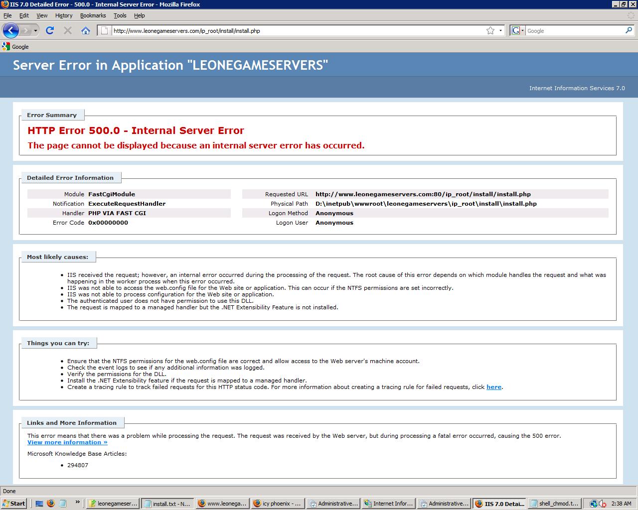Launch Firefox from the Quick Launch bar
This screenshot has height=510, width=638.
51,503
